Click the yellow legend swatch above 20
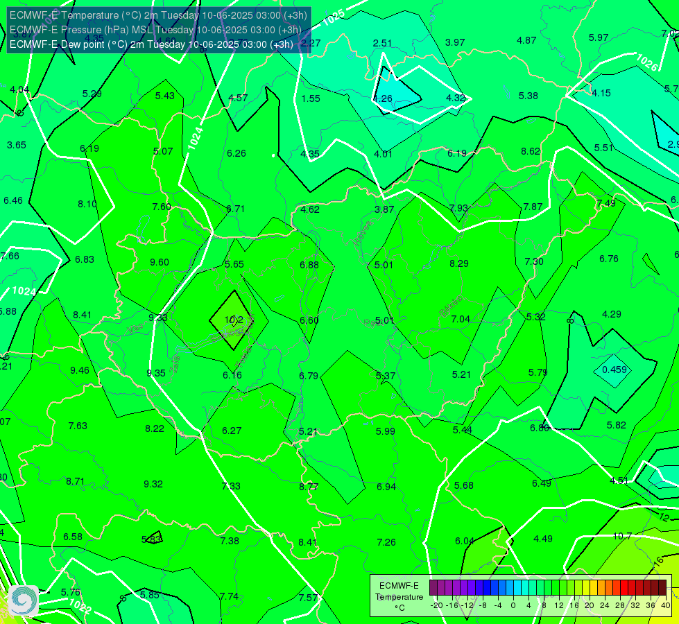Viewport: 679px width, 624px height. (x=586, y=588)
